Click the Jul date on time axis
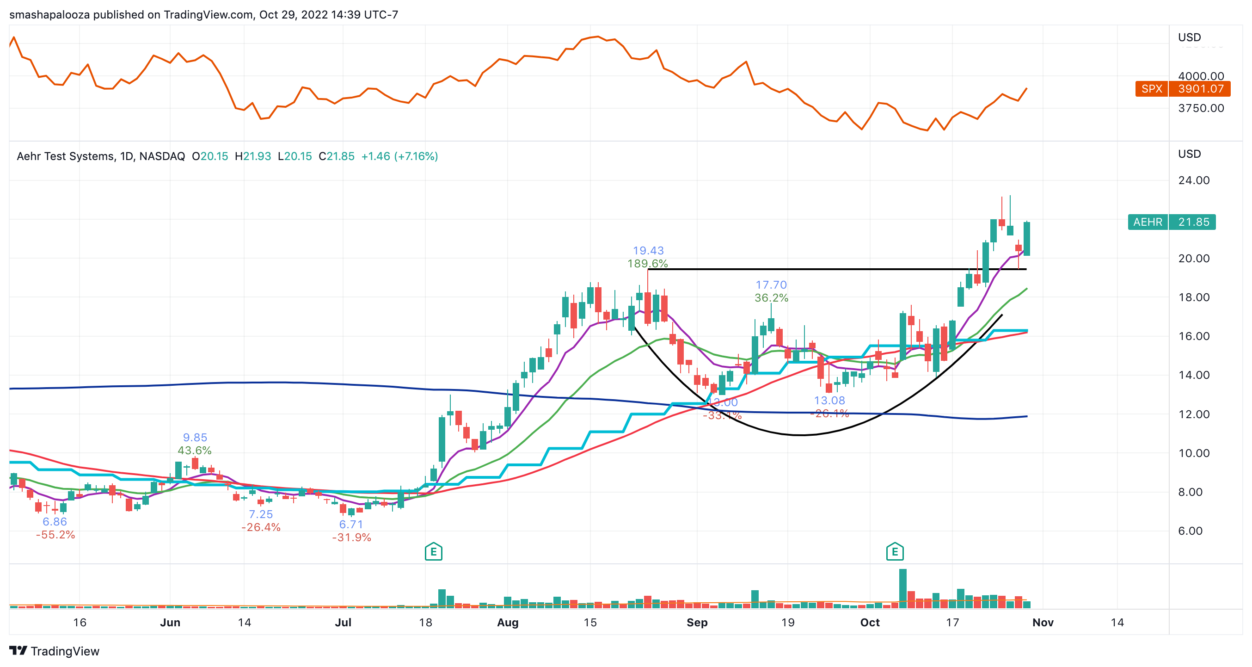 [343, 622]
